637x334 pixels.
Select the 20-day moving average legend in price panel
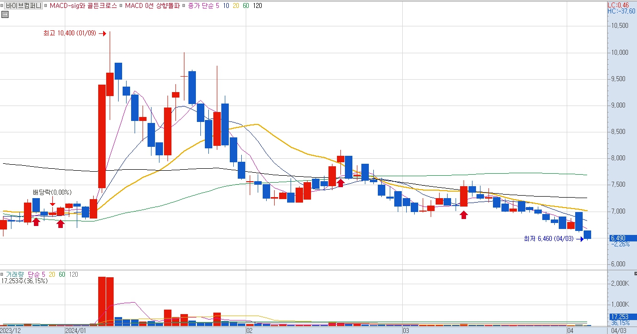(236, 5)
